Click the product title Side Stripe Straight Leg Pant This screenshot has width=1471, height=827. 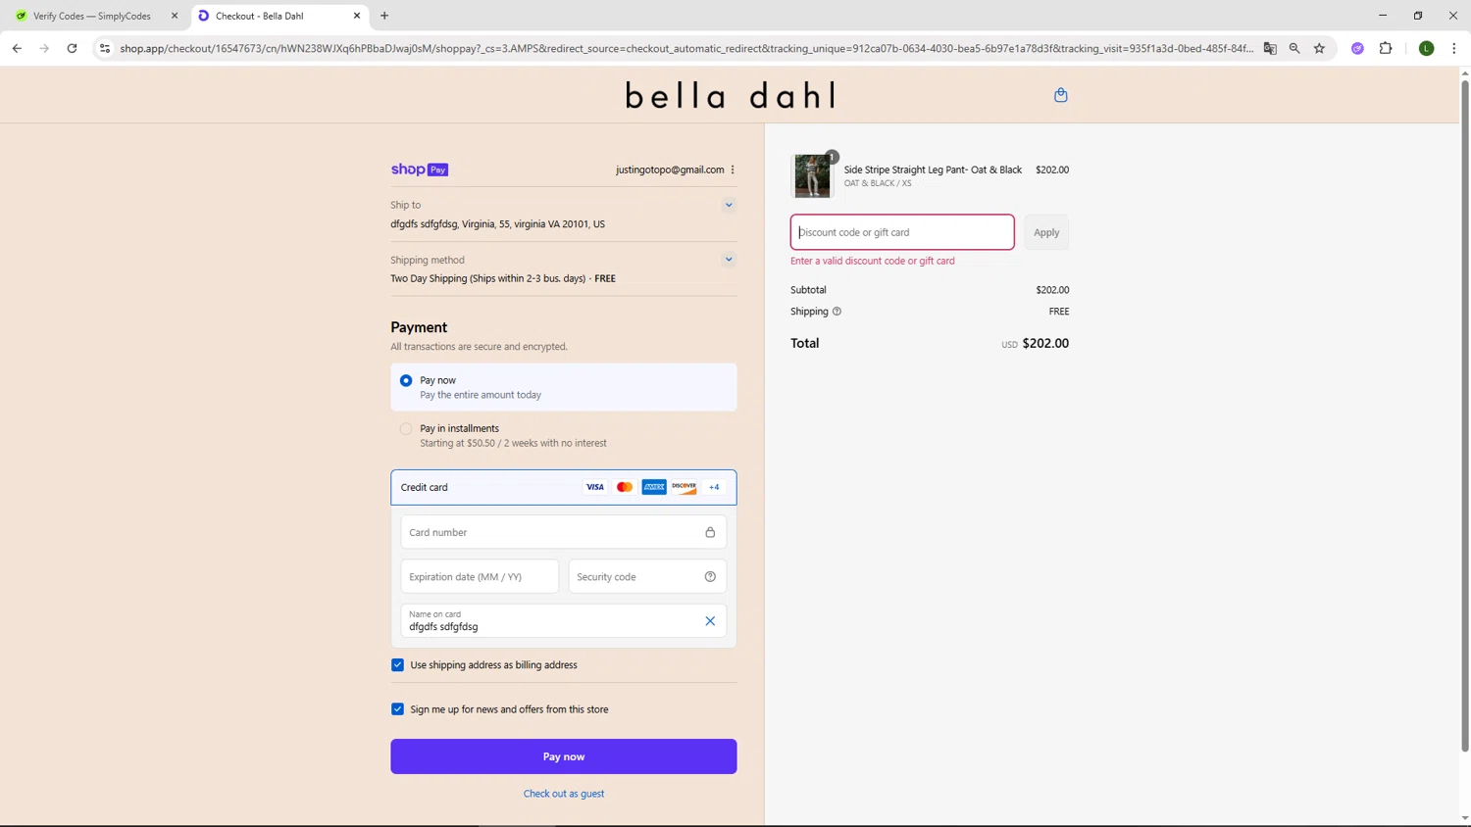tap(933, 170)
